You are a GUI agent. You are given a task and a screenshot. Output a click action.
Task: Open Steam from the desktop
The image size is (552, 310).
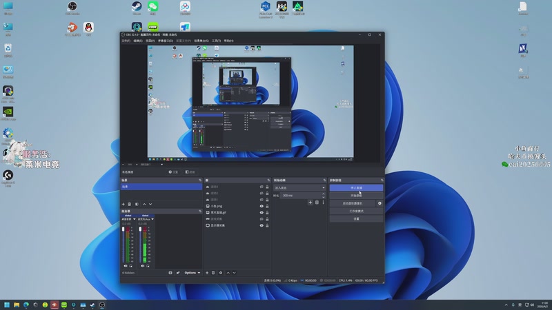coord(136,8)
